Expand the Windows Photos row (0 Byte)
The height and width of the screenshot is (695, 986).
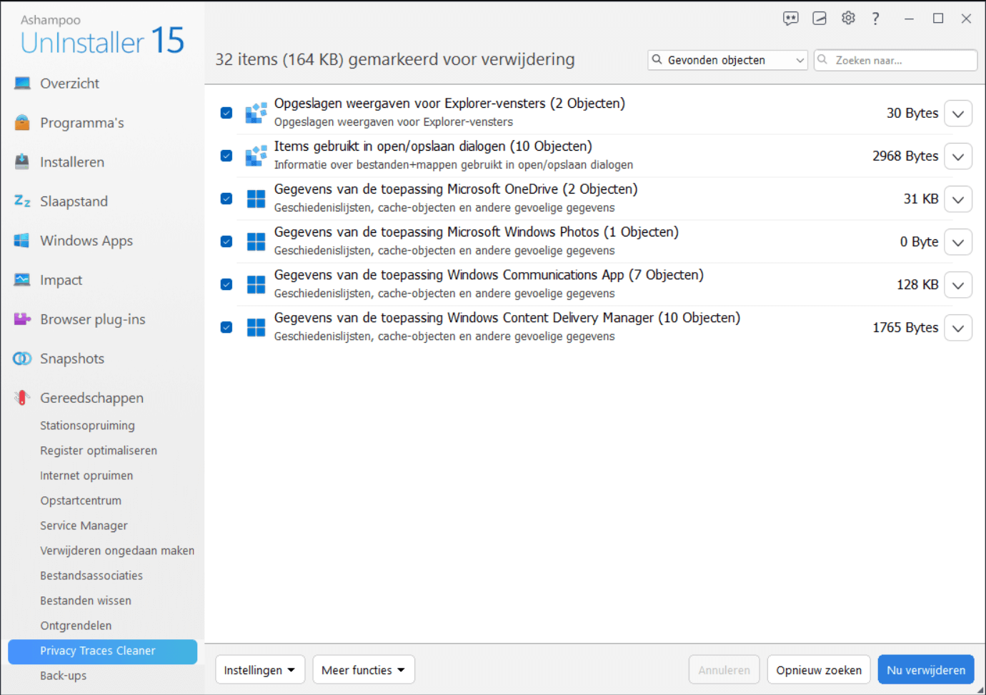pos(958,242)
